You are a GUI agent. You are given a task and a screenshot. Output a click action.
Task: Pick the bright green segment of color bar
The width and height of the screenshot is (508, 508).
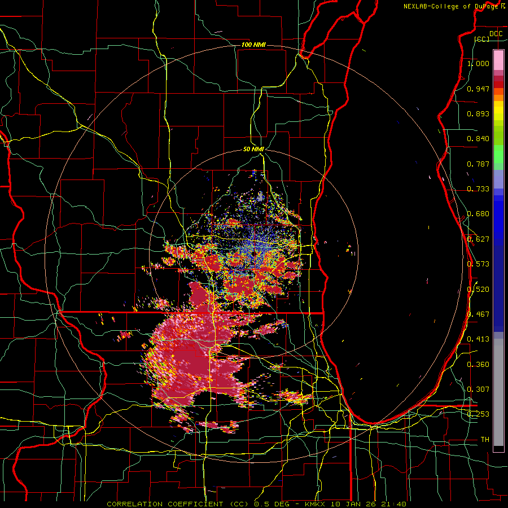498,154
